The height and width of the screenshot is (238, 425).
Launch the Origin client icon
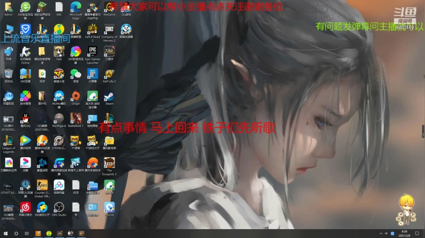tap(76, 96)
